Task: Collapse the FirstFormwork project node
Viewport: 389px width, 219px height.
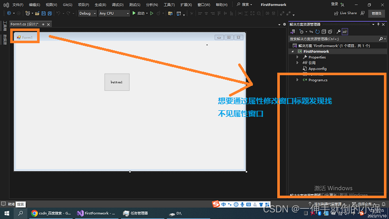Action: [x=293, y=51]
